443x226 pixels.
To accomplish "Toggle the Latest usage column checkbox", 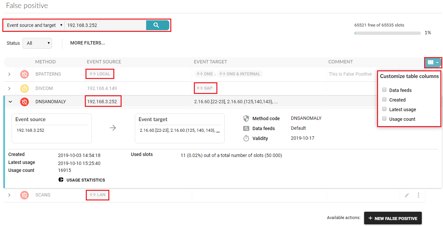I will tap(384, 109).
